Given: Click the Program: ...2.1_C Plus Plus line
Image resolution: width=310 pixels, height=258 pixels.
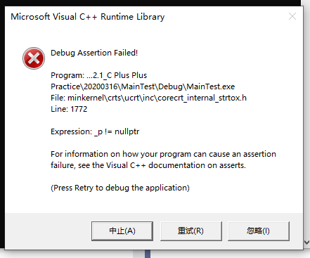Looking at the screenshot, I should tap(99, 75).
